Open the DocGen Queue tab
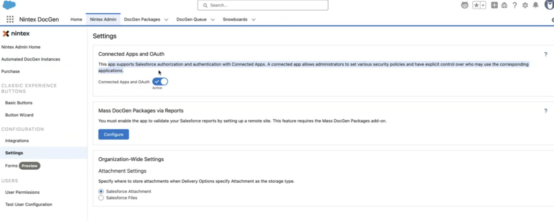Image resolution: width=554 pixels, height=221 pixels. 191,19
